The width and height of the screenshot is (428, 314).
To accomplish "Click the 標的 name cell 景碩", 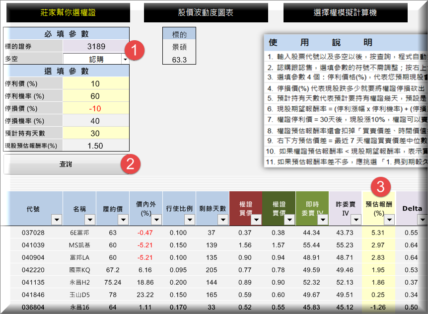I will [179, 47].
